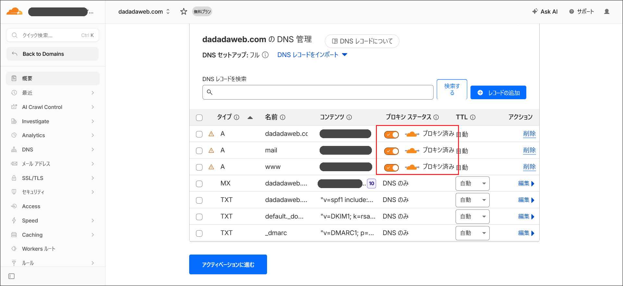This screenshot has width=623, height=286.
Task: Collapse sidebar using bottom panel icon
Action: coord(12,276)
